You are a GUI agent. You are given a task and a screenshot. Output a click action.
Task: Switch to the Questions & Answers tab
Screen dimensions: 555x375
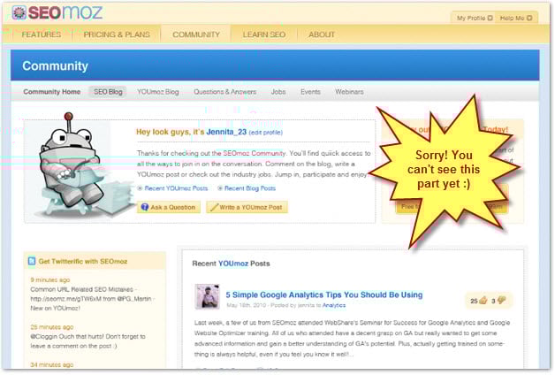tap(225, 91)
